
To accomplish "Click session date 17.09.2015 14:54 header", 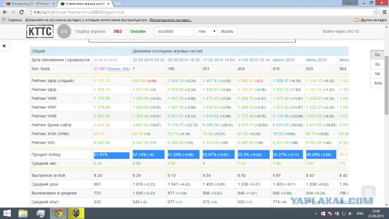I will coord(219,60).
